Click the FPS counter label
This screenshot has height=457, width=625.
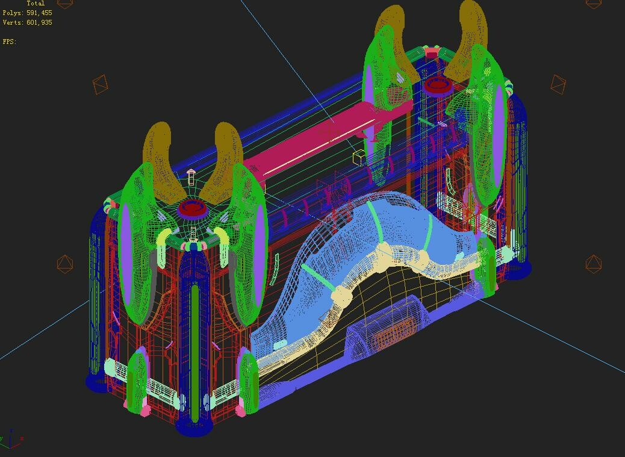pyautogui.click(x=9, y=41)
